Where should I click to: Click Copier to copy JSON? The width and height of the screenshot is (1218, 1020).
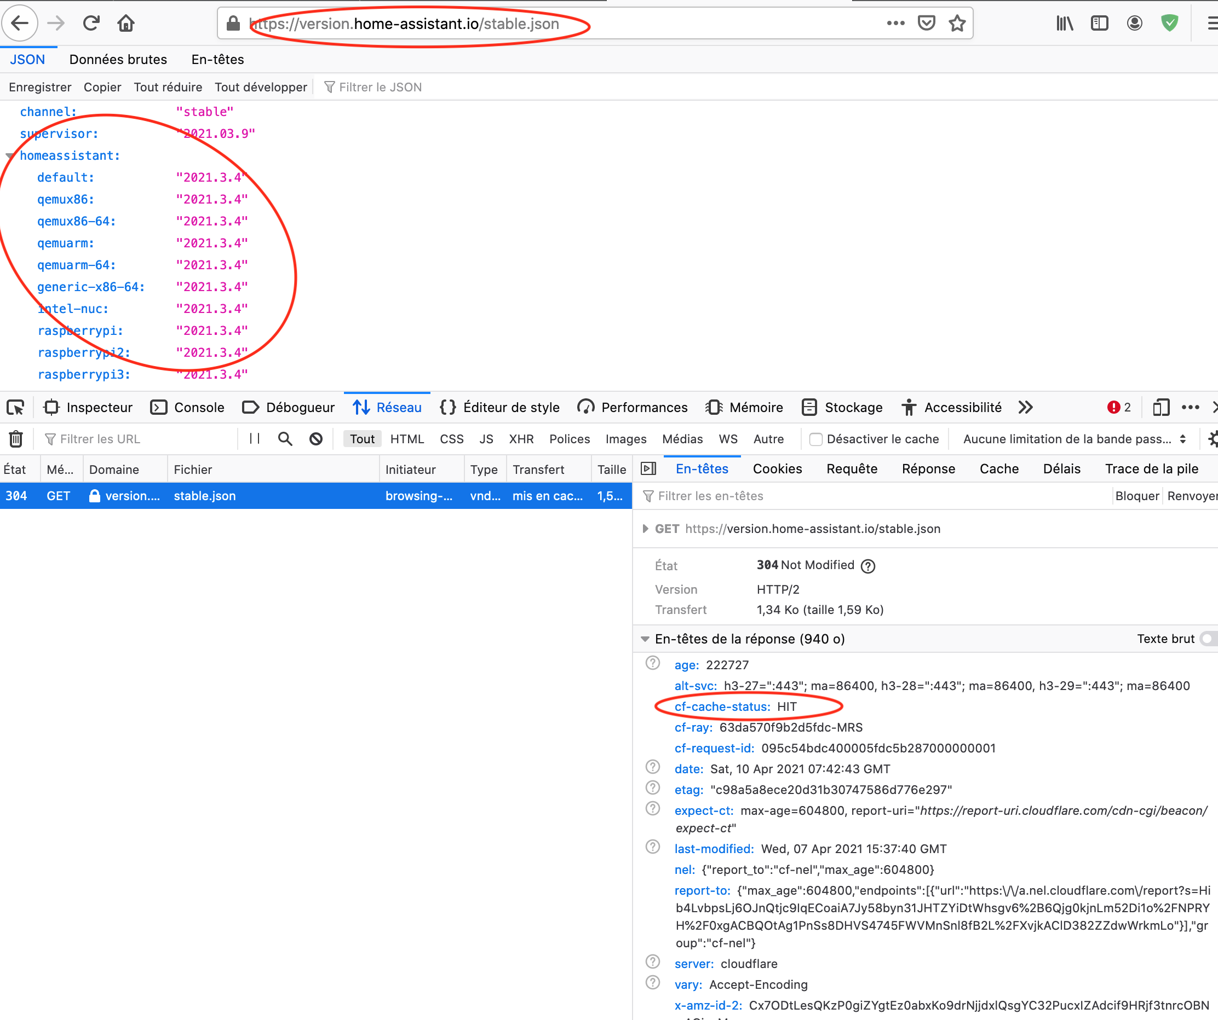point(102,87)
